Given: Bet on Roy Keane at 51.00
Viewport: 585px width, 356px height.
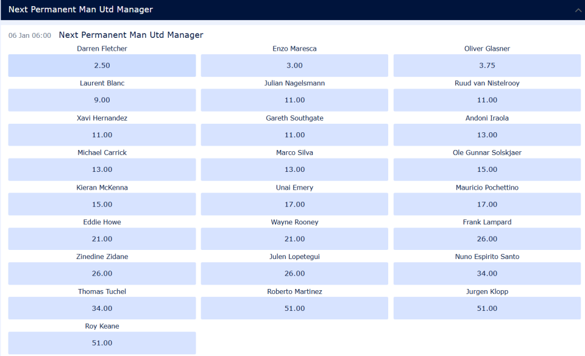Looking at the screenshot, I should tap(102, 343).
